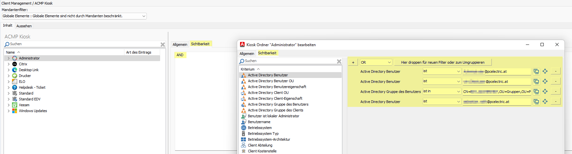This screenshot has width=572, height=154.
Task: Click the Benutzername person icon
Action: (244, 122)
